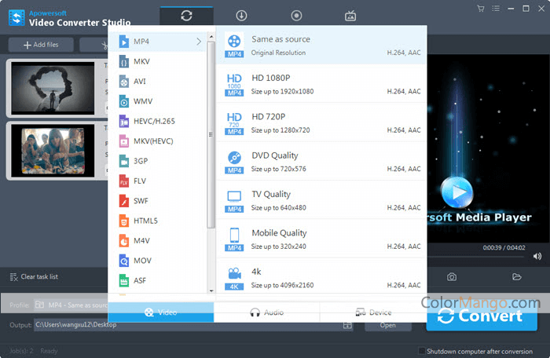This screenshot has height=358, width=550.
Task: Switch to the Audio tab
Action: [x=266, y=312]
